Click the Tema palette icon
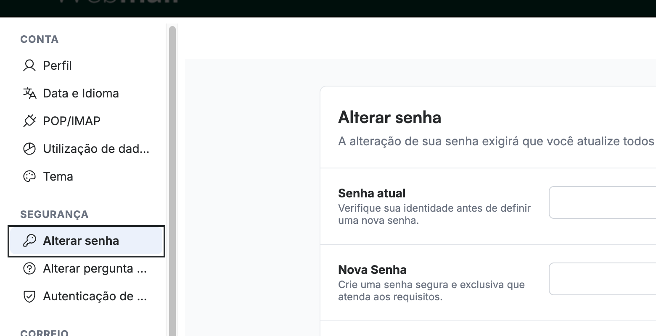The height and width of the screenshot is (336, 656). (x=29, y=176)
